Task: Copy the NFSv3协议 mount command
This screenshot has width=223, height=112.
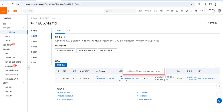Action: coord(173,77)
